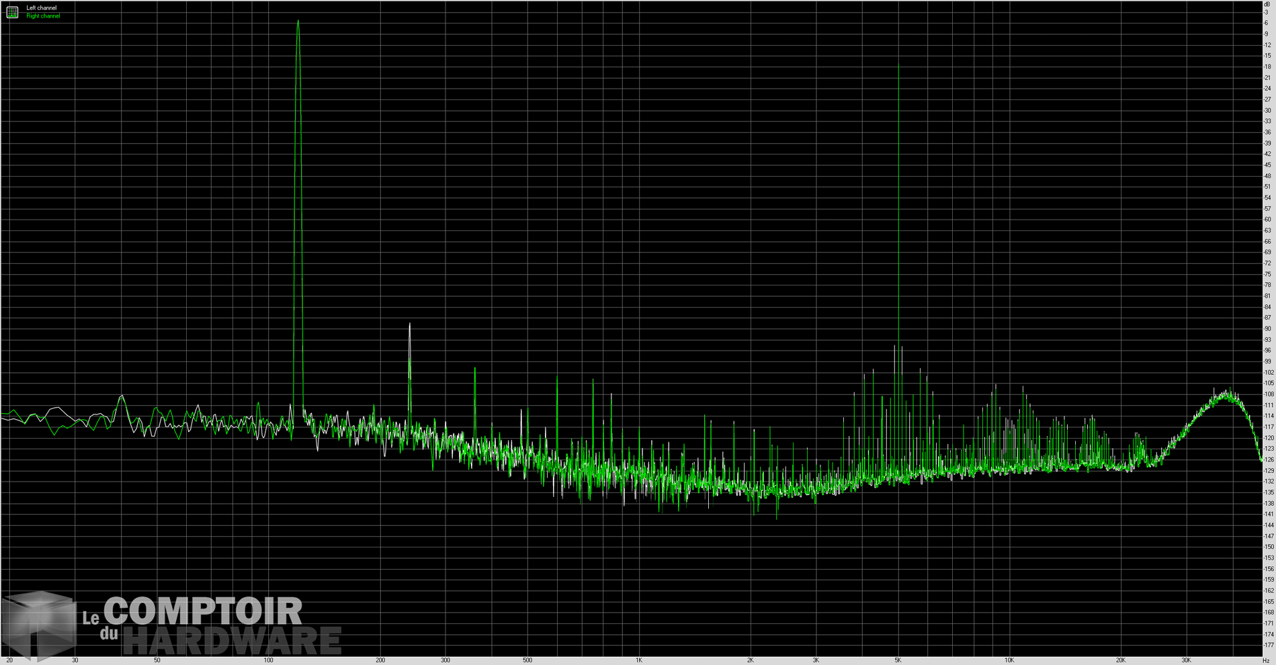
Task: Click the -177 dB bottom axis label
Action: pos(1267,646)
